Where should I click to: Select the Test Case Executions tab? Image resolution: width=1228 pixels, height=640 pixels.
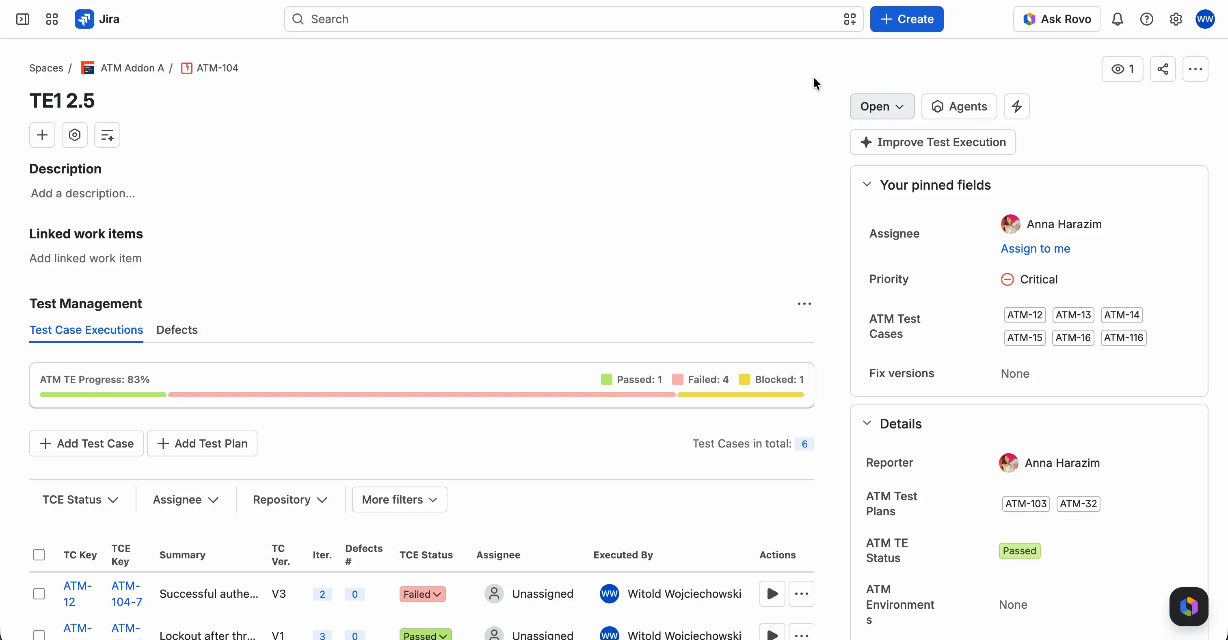pos(86,330)
